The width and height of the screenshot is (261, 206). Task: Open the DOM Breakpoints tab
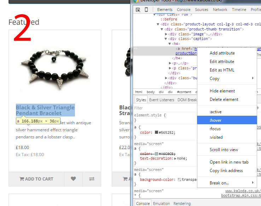tap(187, 100)
